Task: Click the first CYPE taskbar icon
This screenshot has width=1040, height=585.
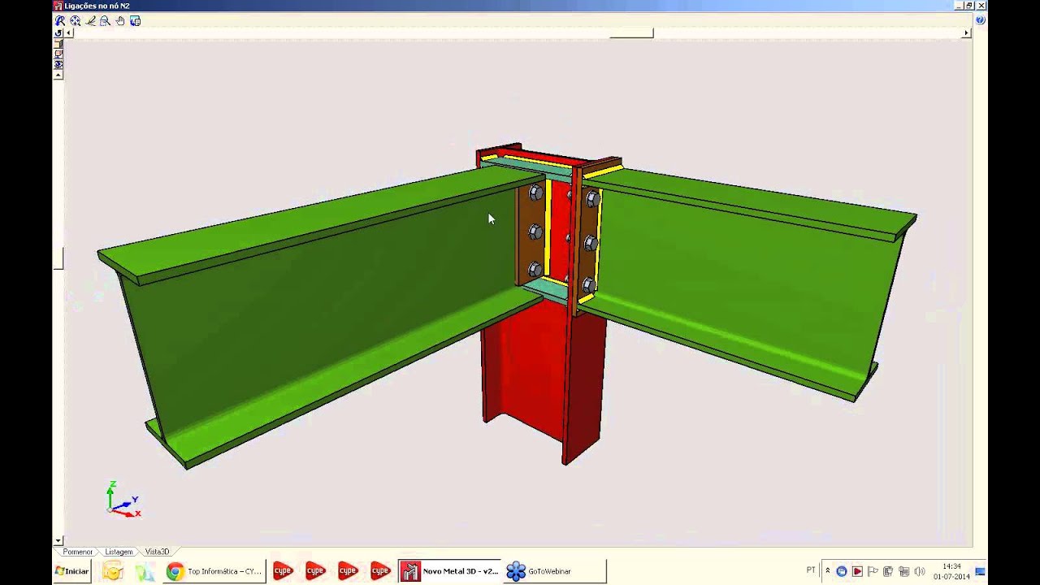Action: click(x=283, y=571)
